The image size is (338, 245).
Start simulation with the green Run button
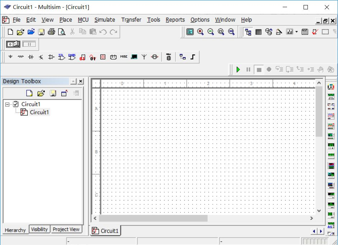tap(238, 69)
